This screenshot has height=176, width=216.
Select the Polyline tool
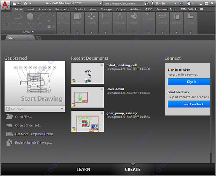pyautogui.click(x=18, y=19)
